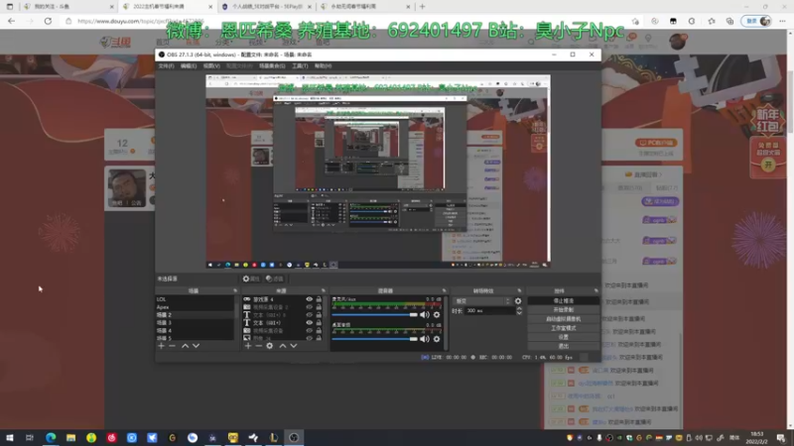Screen dimensions: 794x446
Task: Open the 视图(V) menu in OBS
Action: tap(211, 65)
